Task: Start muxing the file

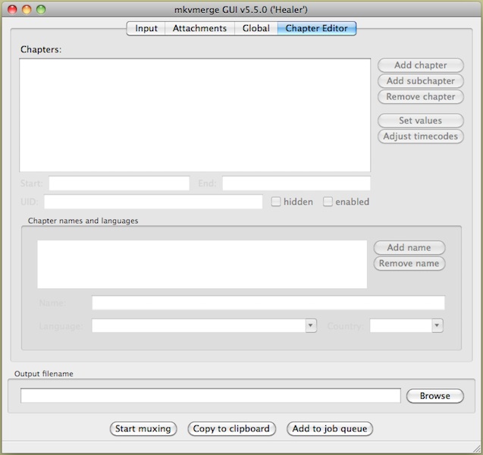Action: (143, 429)
